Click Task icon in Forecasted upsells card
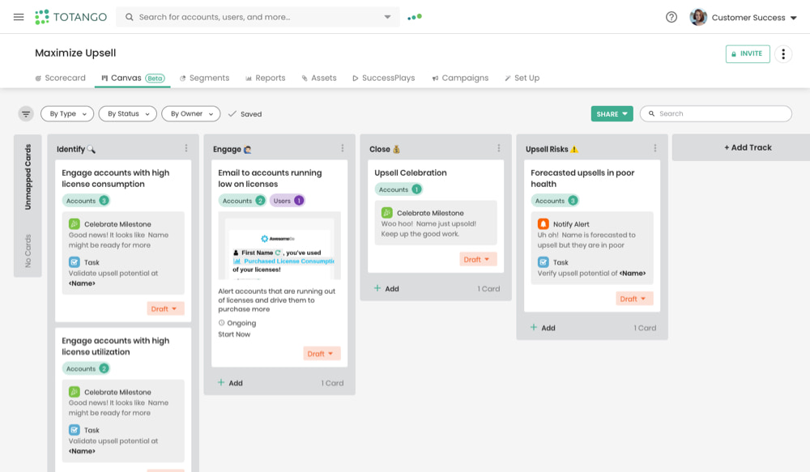810x472 pixels. coord(543,262)
